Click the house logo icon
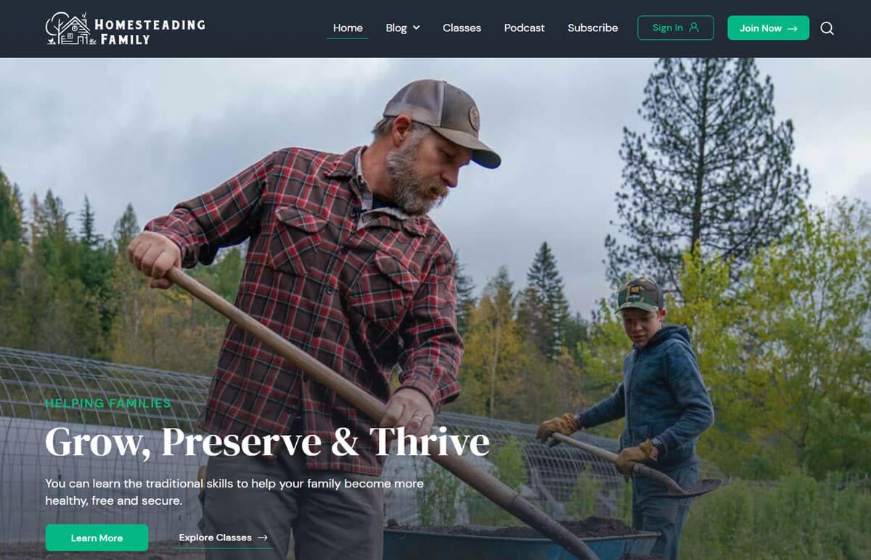Image resolution: width=871 pixels, height=560 pixels. [x=67, y=29]
